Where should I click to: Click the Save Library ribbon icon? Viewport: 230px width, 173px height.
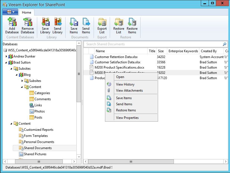pos(45,22)
